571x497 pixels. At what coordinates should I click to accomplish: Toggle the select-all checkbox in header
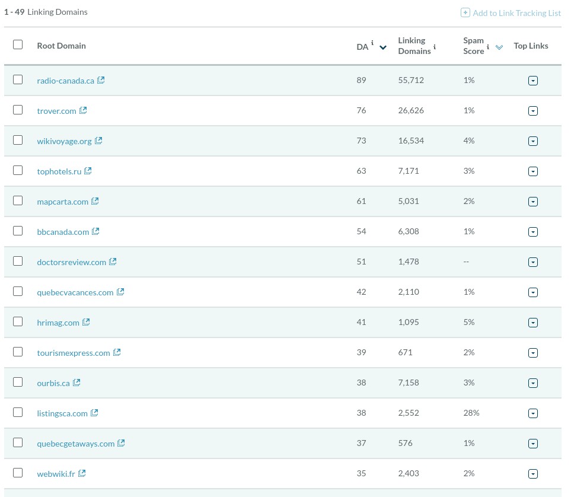pyautogui.click(x=18, y=44)
